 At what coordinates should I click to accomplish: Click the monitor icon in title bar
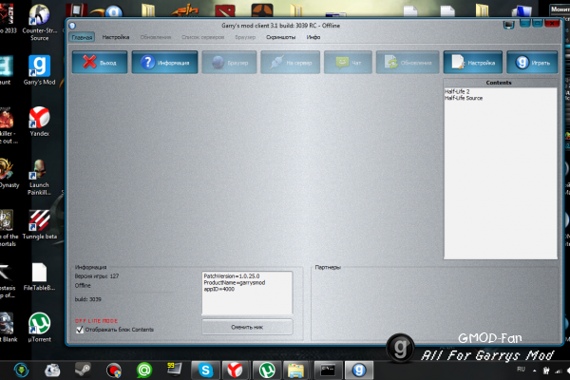508,25
